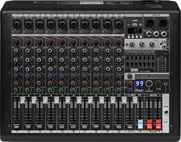Click the orange FX knob on channel 2
The height and width of the screenshot is (142, 181).
tap(28, 83)
